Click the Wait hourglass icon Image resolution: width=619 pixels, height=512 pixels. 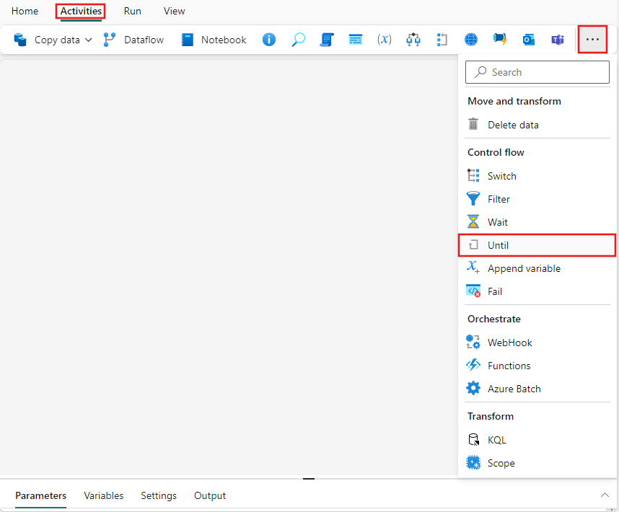point(474,221)
